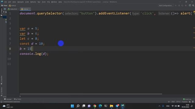195x109 pixels.
Task: Place cursor on const d = 10 line
Action: [x=32, y=44]
